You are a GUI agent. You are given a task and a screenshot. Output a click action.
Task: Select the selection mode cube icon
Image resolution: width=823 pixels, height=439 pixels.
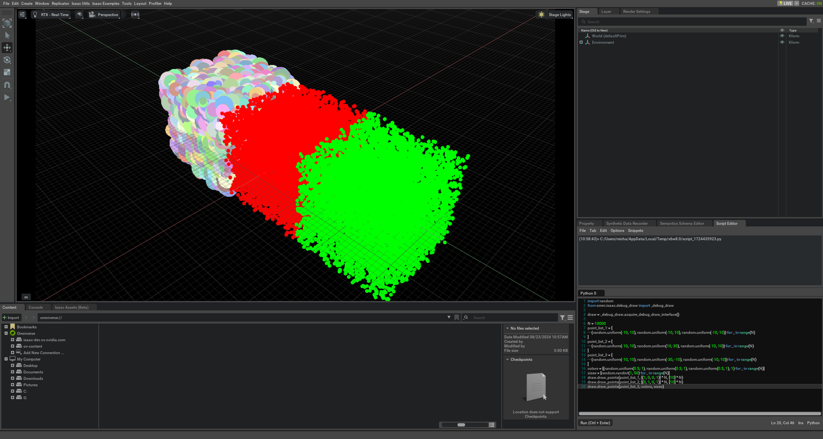pos(7,23)
